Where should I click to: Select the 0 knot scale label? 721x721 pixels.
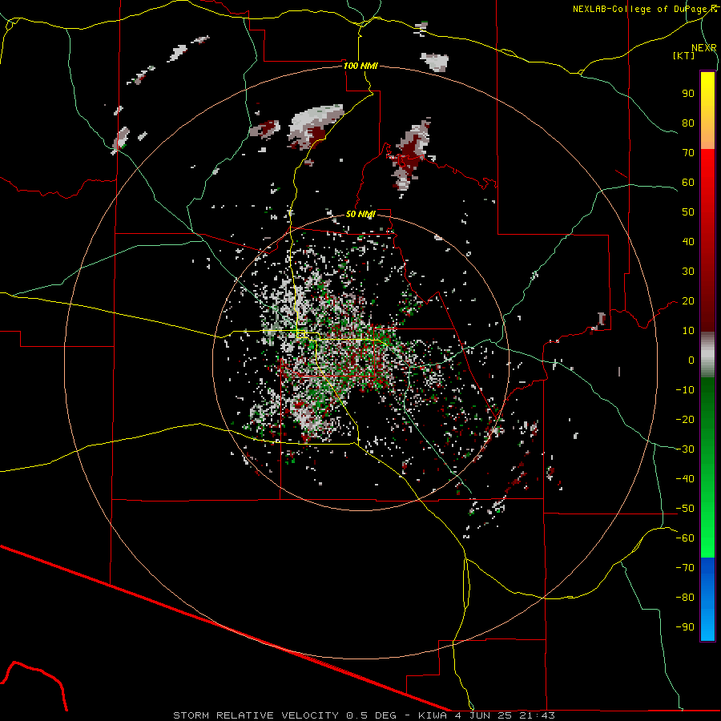point(691,360)
